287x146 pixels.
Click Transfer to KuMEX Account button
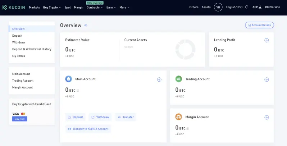point(88,129)
